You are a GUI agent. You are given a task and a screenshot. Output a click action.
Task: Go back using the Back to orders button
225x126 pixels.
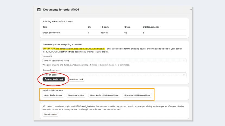51,114
